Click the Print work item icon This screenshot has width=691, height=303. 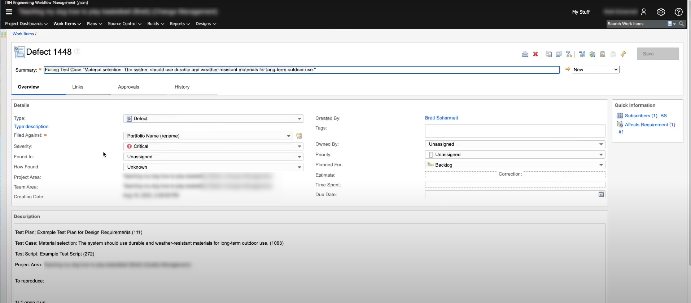(x=525, y=54)
